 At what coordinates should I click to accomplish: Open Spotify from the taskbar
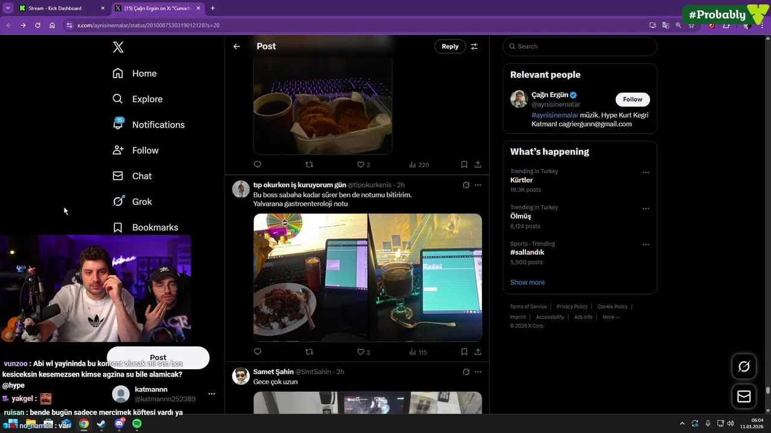(137, 423)
